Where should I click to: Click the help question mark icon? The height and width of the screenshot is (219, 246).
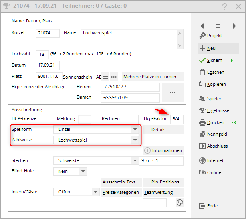[225, 6]
